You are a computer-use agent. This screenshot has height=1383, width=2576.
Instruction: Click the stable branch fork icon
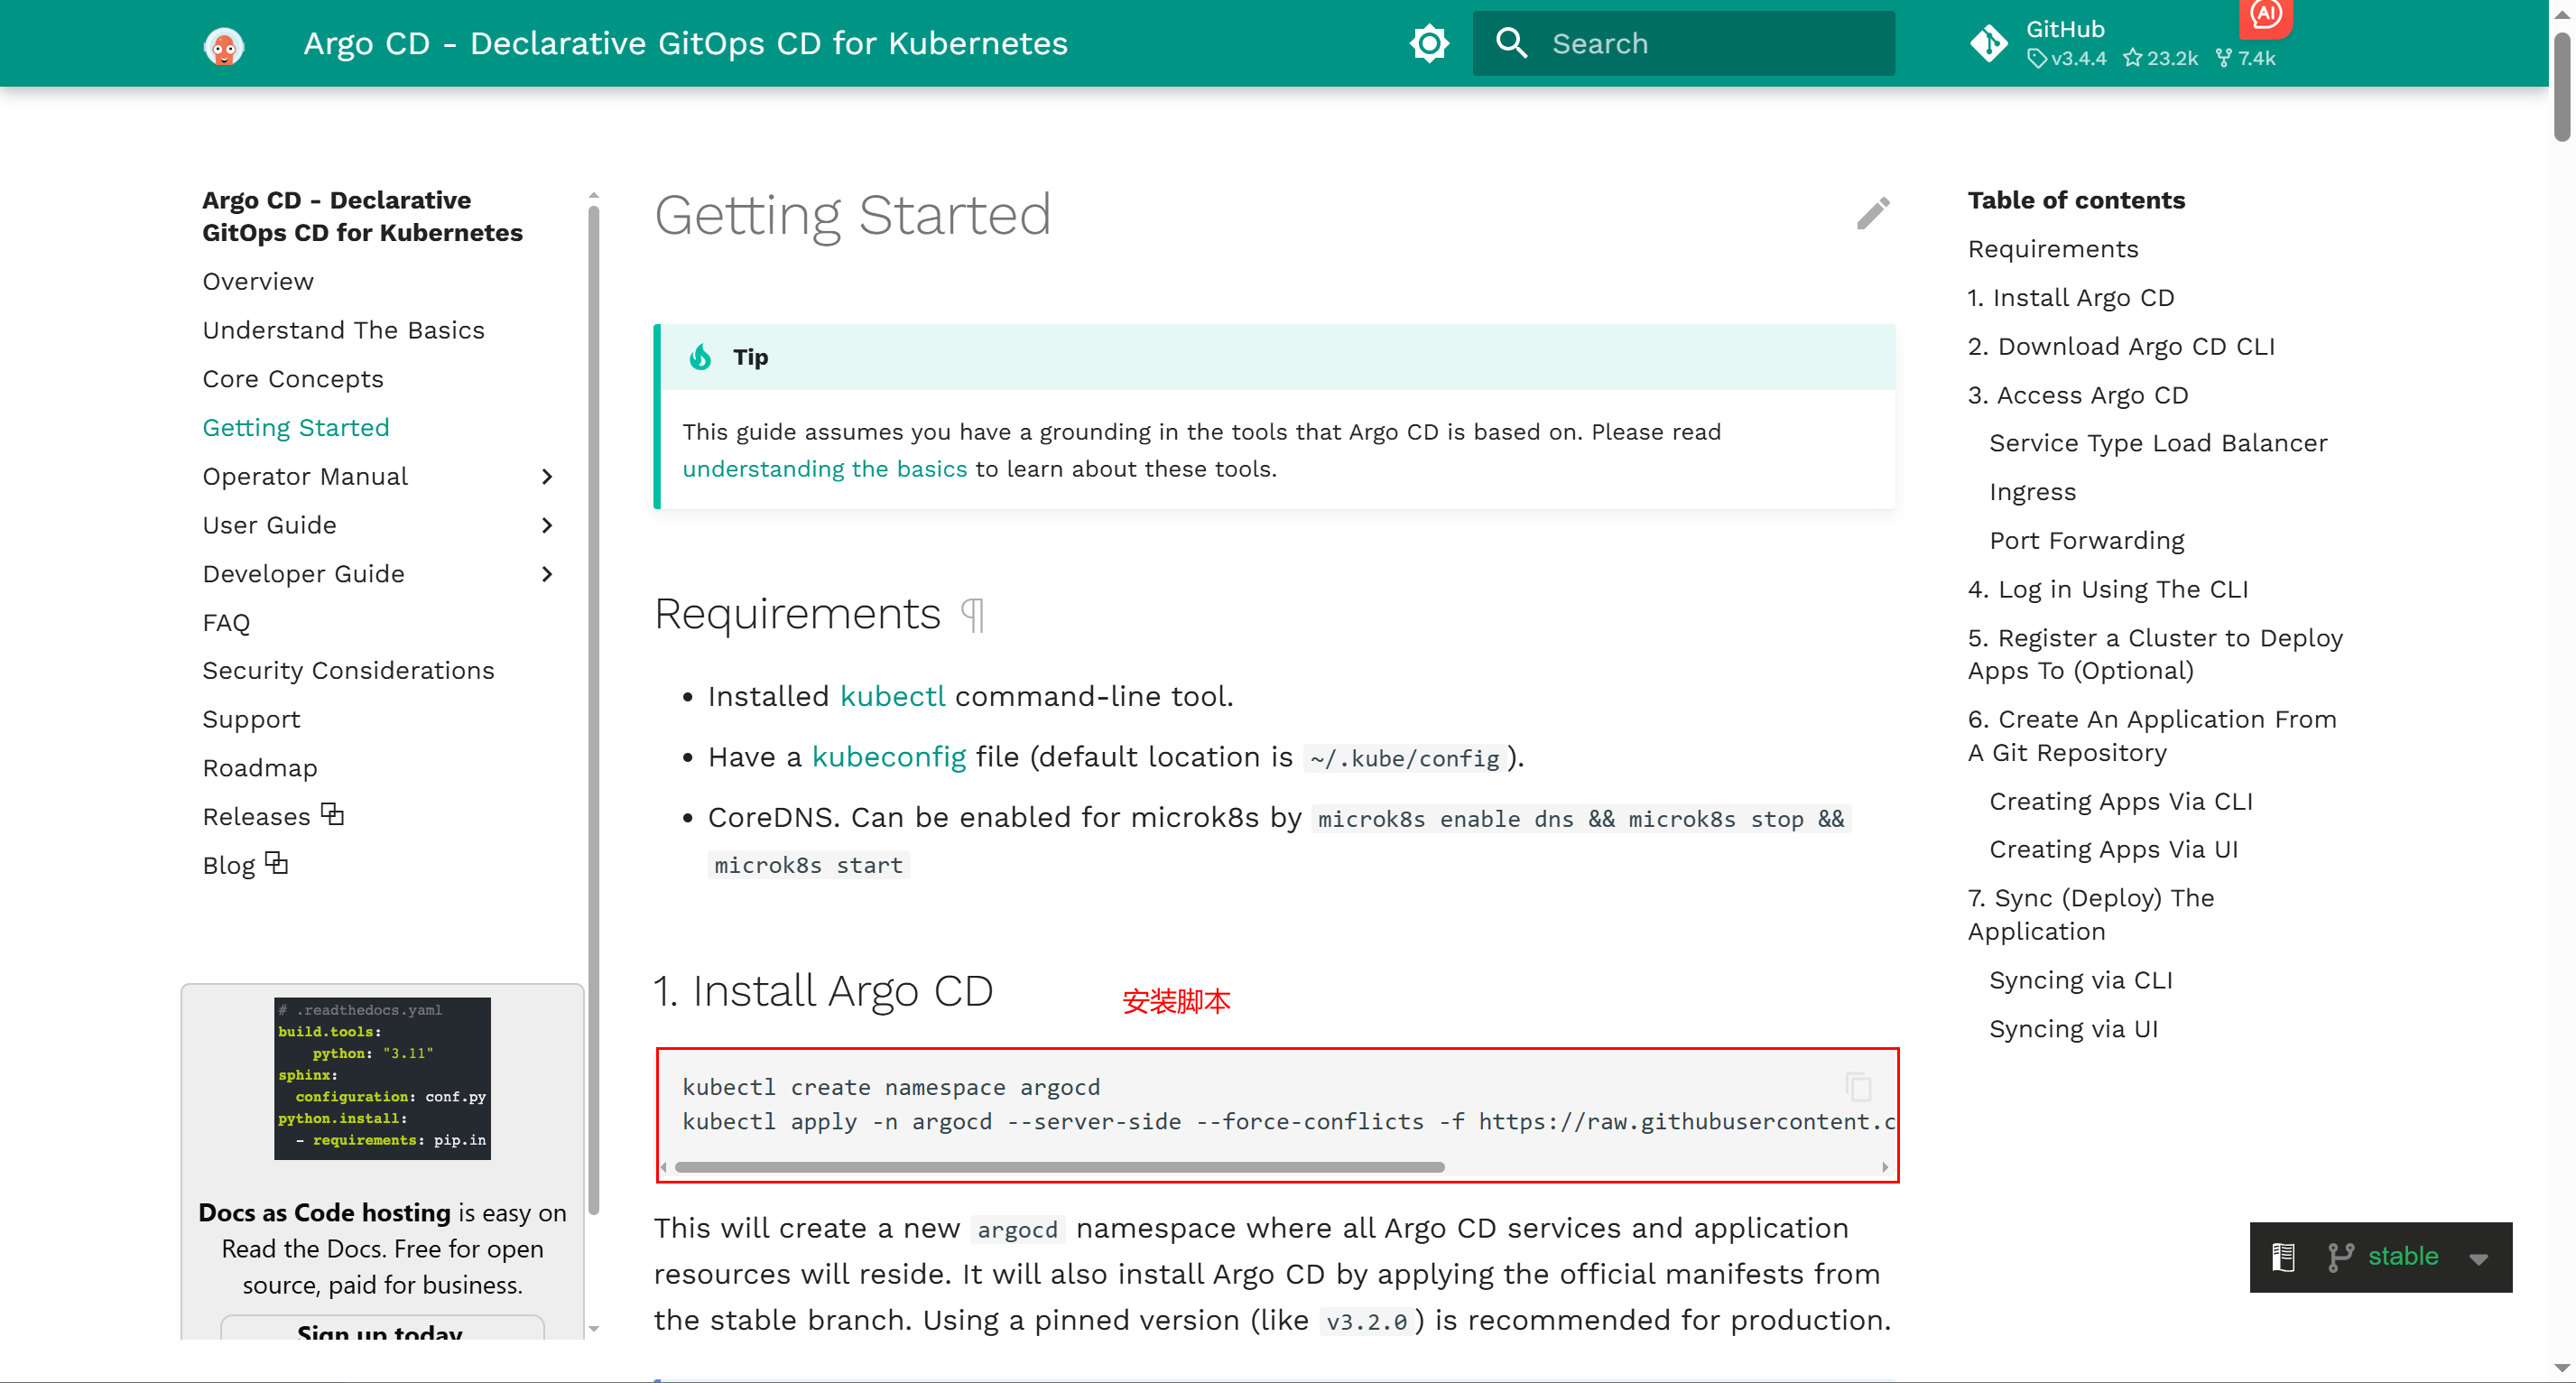[2340, 1257]
